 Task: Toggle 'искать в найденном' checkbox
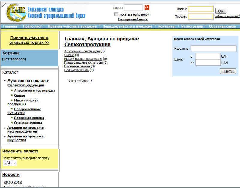click(116, 14)
